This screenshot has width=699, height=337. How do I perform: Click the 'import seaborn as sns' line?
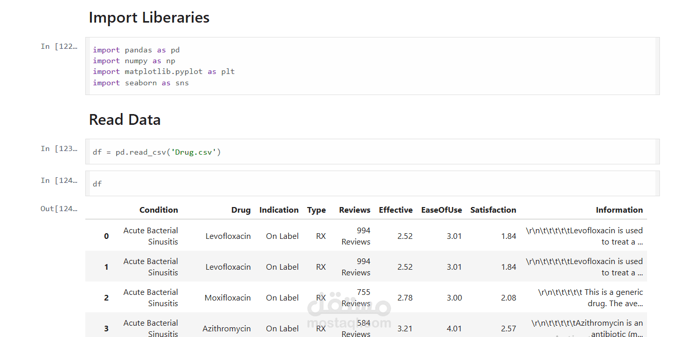click(141, 83)
